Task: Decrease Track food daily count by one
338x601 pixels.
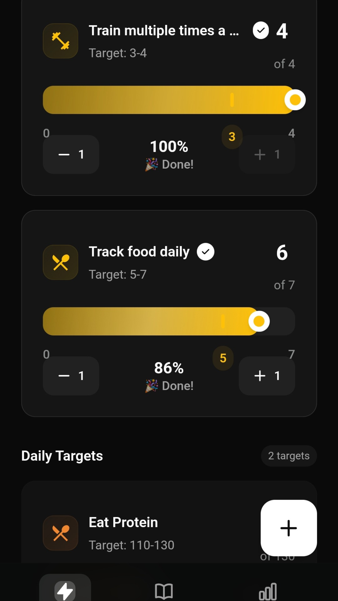Action: point(71,376)
